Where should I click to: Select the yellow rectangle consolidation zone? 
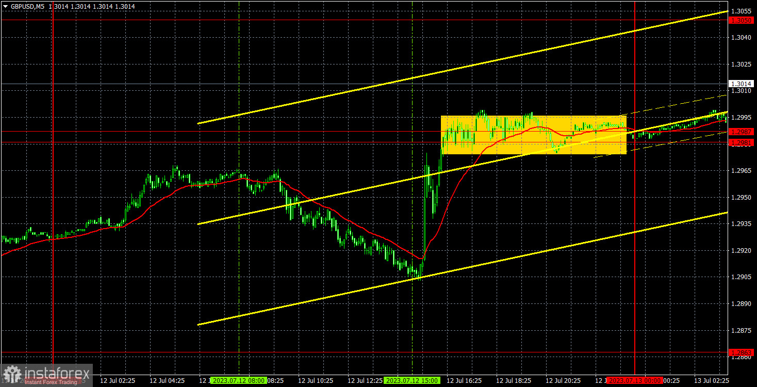(534, 135)
